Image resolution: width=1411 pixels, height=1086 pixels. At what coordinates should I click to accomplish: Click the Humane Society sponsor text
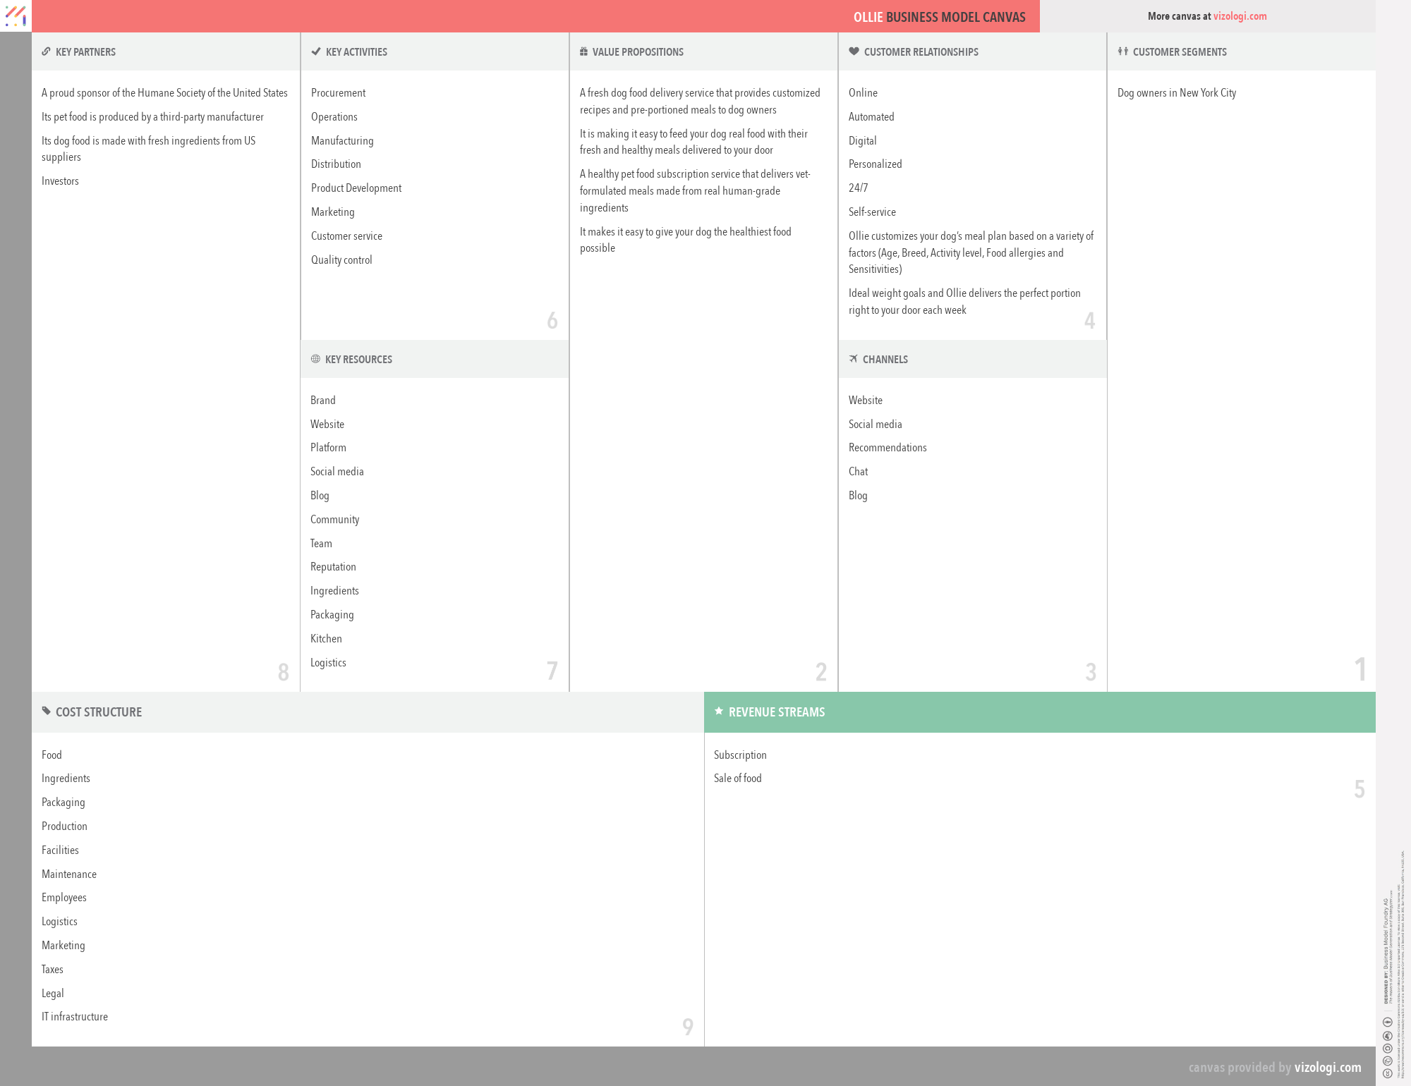164,93
